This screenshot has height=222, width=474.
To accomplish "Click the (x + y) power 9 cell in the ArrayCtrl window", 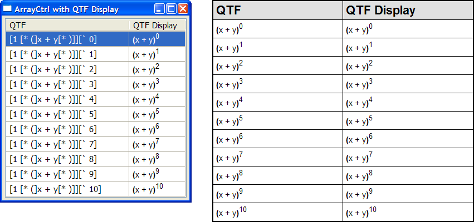I will (x=146, y=174).
